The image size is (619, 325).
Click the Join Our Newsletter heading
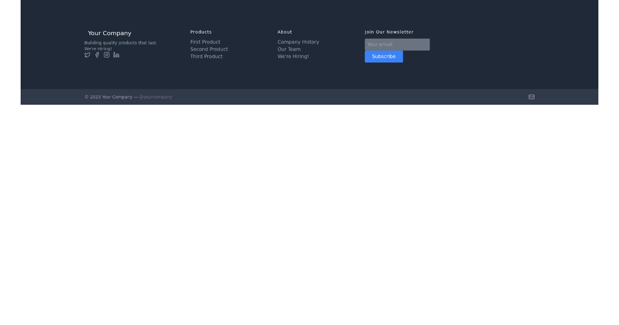389,31
